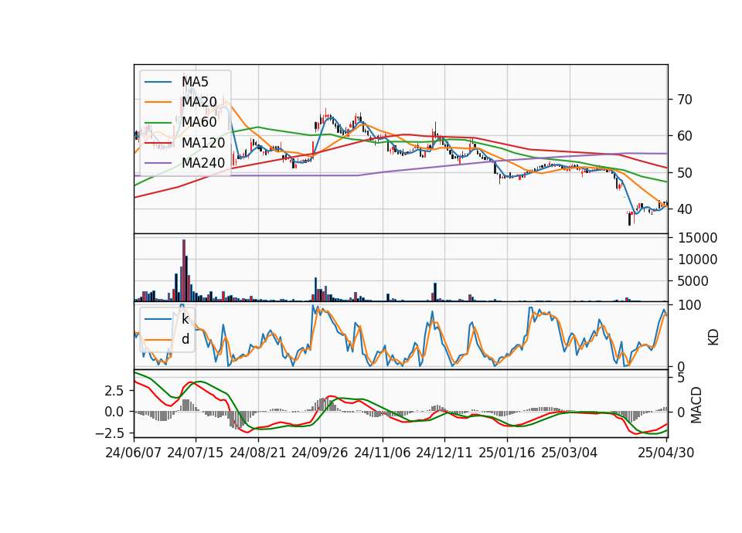Click the MA5 legend label
The width and height of the screenshot is (742, 533).
coord(195,82)
